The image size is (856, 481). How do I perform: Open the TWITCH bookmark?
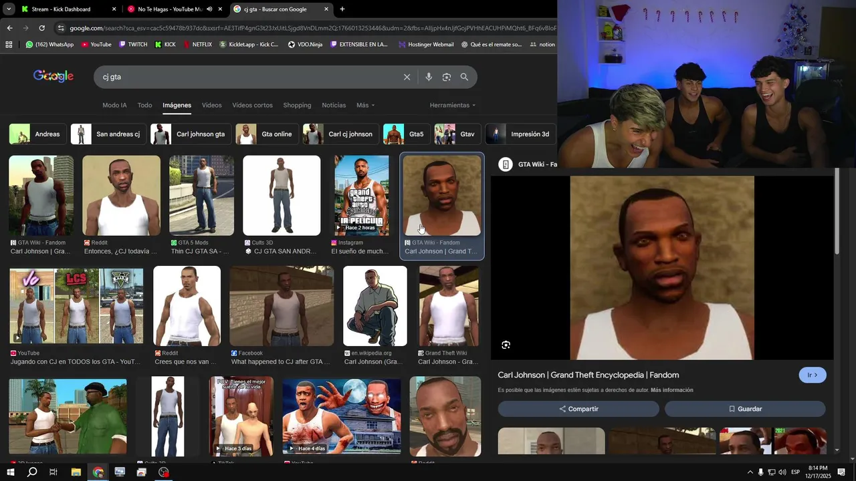(x=133, y=45)
